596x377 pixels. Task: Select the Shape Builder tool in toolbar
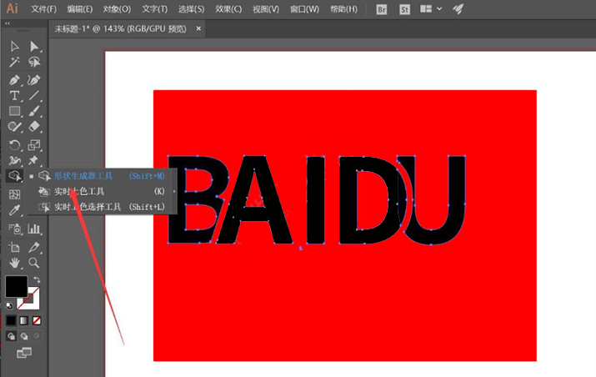[14, 176]
